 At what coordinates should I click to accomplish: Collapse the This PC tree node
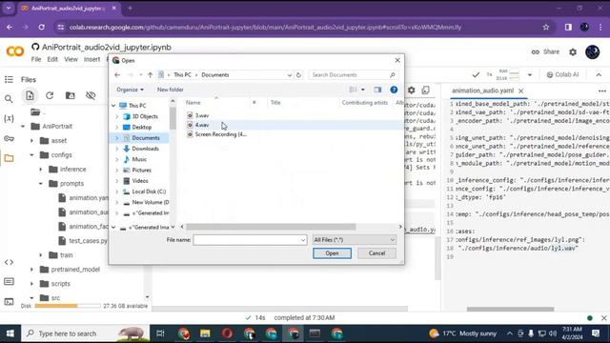pos(113,106)
